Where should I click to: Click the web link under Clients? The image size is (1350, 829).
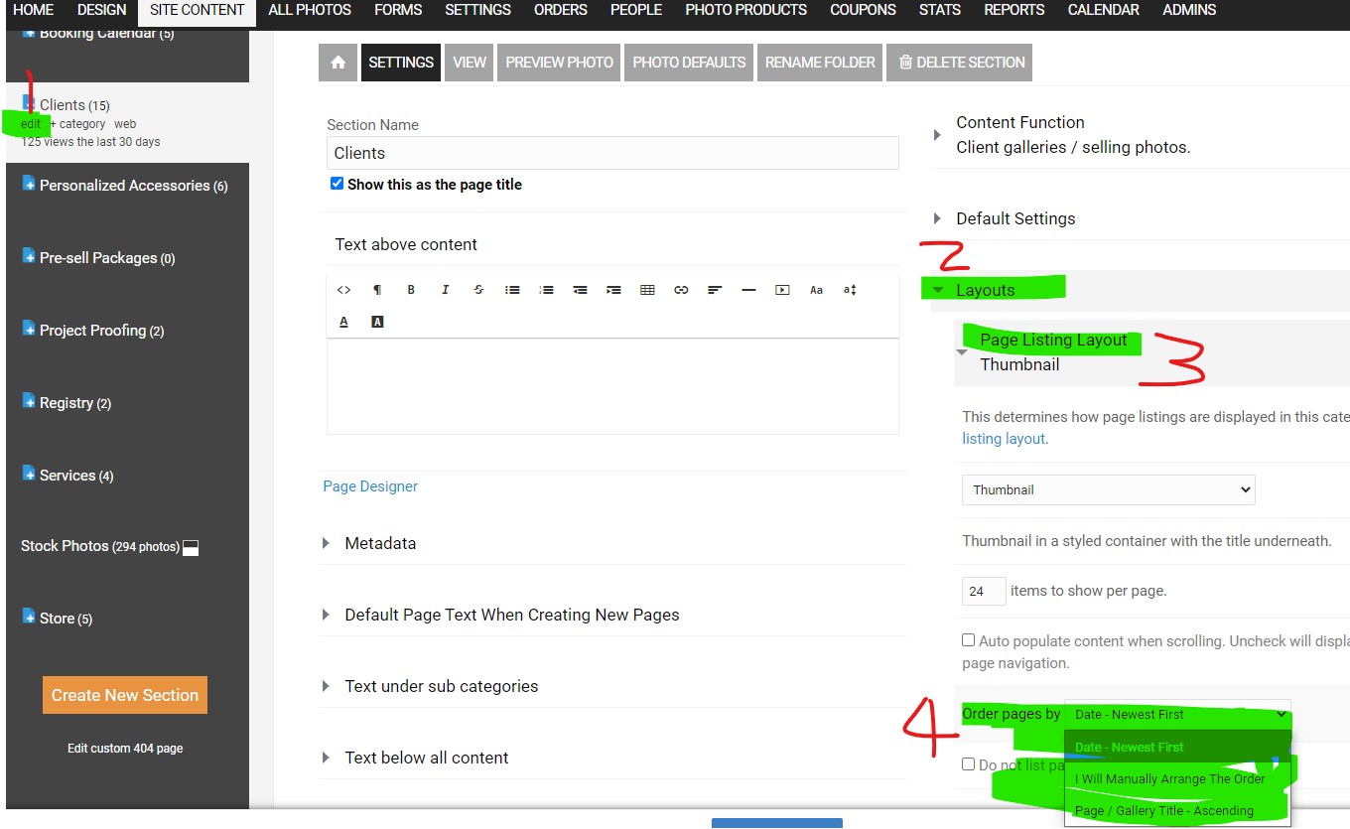tap(125, 124)
